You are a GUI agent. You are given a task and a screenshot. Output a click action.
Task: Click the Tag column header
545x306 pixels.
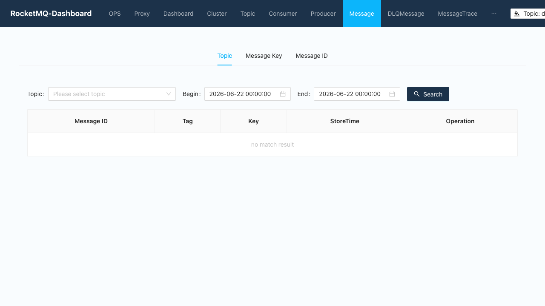point(188,121)
